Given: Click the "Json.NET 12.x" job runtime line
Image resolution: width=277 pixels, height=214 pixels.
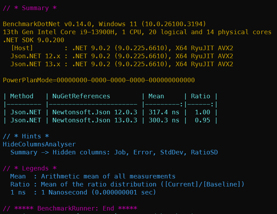Looking at the screenshot, I should [x=122, y=56].
